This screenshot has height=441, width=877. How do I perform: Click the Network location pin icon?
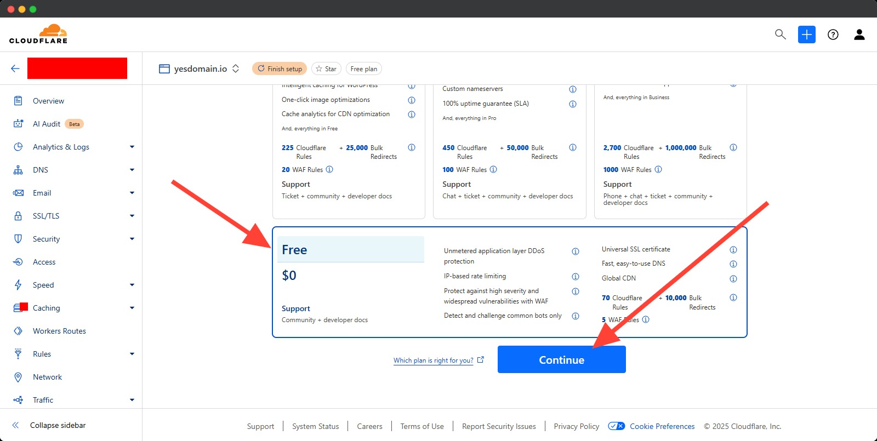tap(18, 377)
